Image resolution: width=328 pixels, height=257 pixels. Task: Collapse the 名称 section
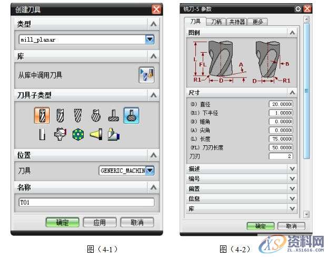(154, 187)
